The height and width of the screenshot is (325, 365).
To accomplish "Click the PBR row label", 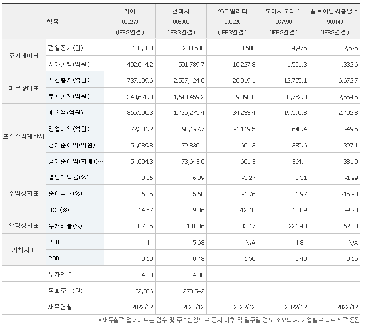I will point(54,258).
